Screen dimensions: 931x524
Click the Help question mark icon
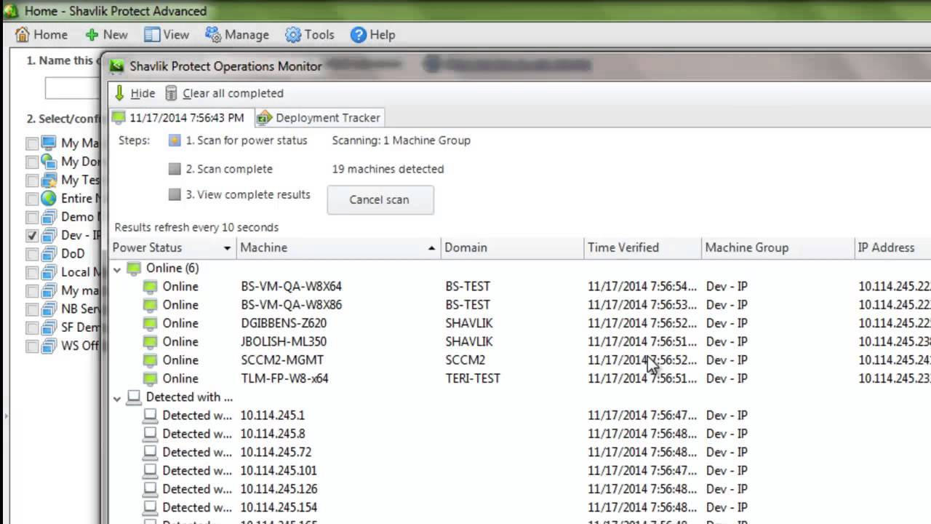[x=358, y=34]
